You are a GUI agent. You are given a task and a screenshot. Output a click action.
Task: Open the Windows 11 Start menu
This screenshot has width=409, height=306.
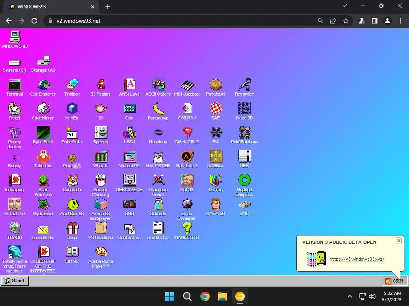click(169, 296)
